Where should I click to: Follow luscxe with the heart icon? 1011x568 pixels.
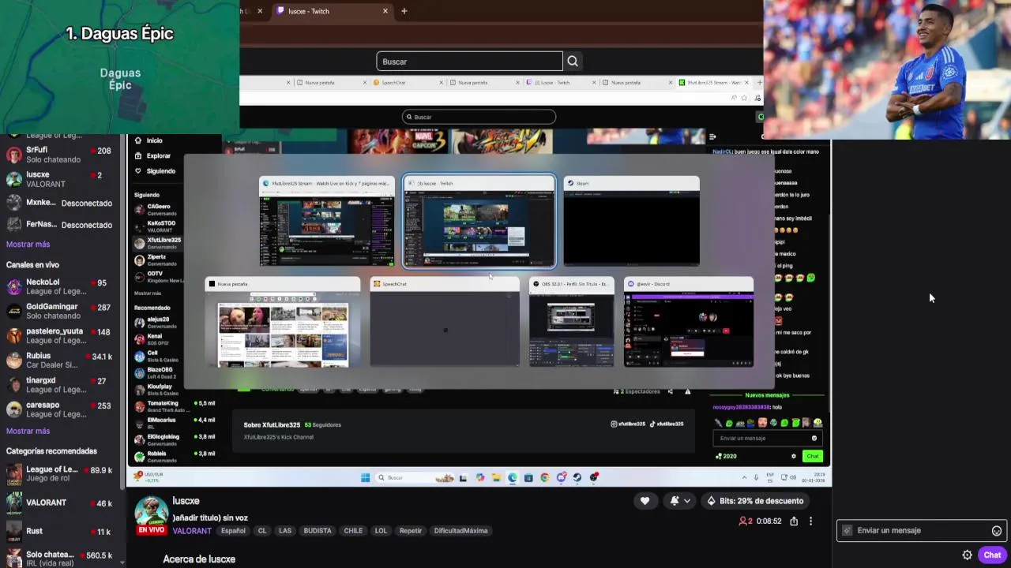coord(645,501)
